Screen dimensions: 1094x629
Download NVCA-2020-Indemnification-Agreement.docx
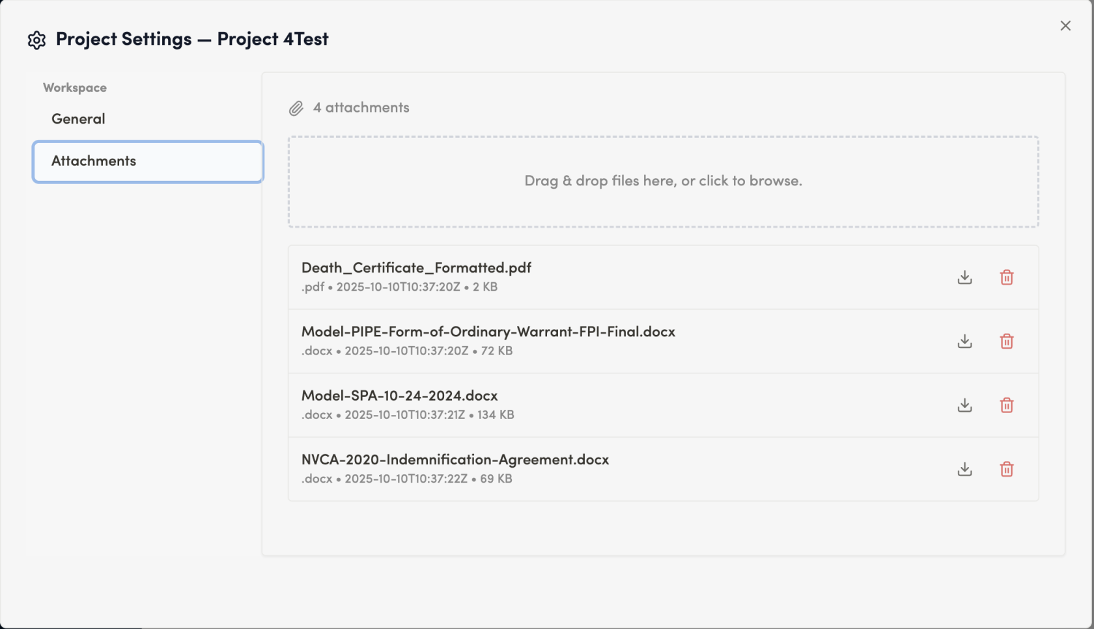tap(964, 469)
